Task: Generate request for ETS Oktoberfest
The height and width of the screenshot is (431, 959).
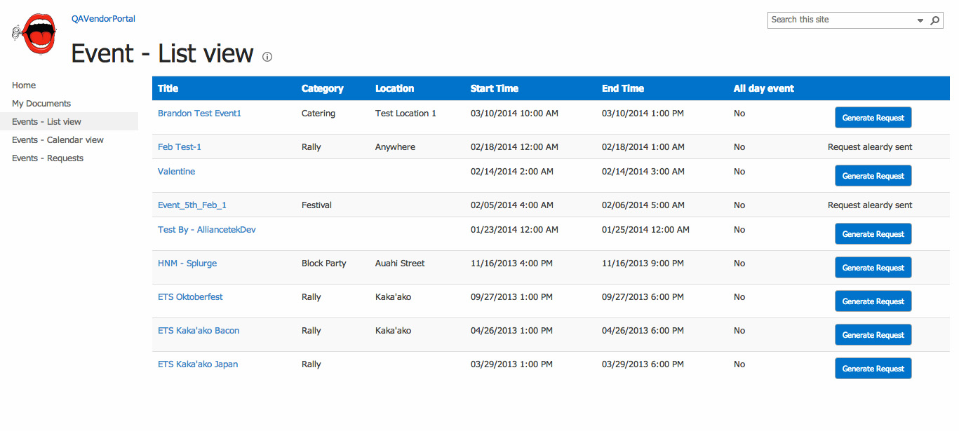Action: click(x=873, y=301)
